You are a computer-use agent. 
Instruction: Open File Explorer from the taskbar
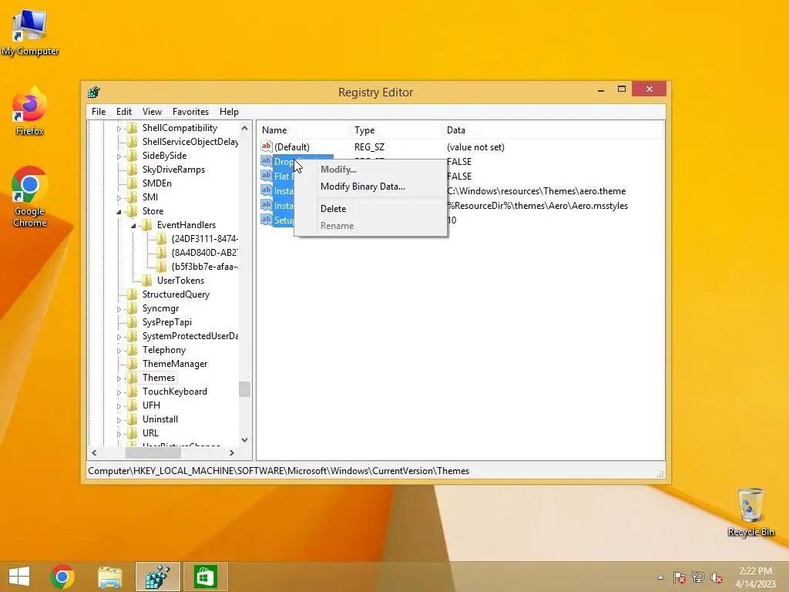(110, 577)
